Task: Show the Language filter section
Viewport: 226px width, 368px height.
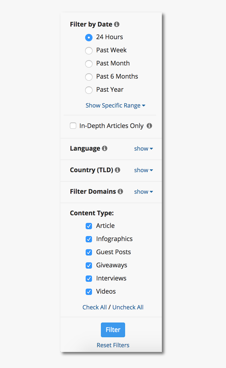Action: 143,149
